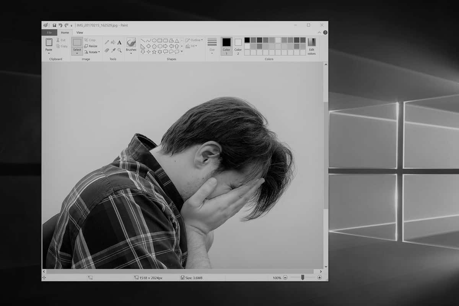Expand the Brushes dropdown
Screen dimensions: 459x306
pyautogui.click(x=131, y=53)
